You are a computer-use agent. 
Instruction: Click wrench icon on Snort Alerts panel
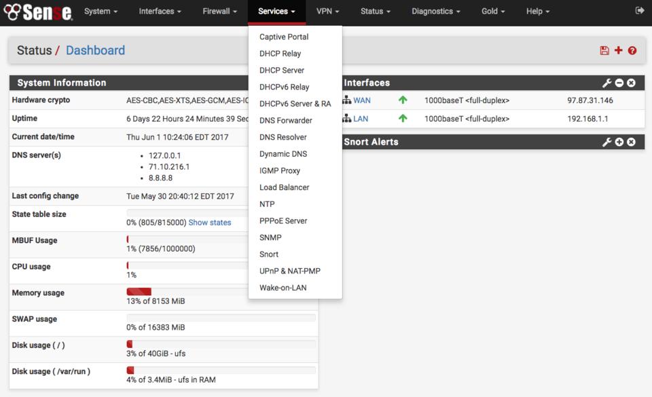pyautogui.click(x=606, y=142)
